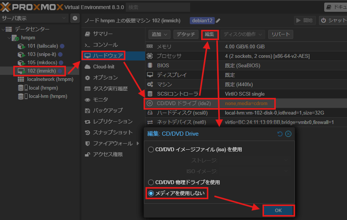Click the gear icon beside サーバ表示
This screenshot has height=220, width=347.
(x=75, y=18)
